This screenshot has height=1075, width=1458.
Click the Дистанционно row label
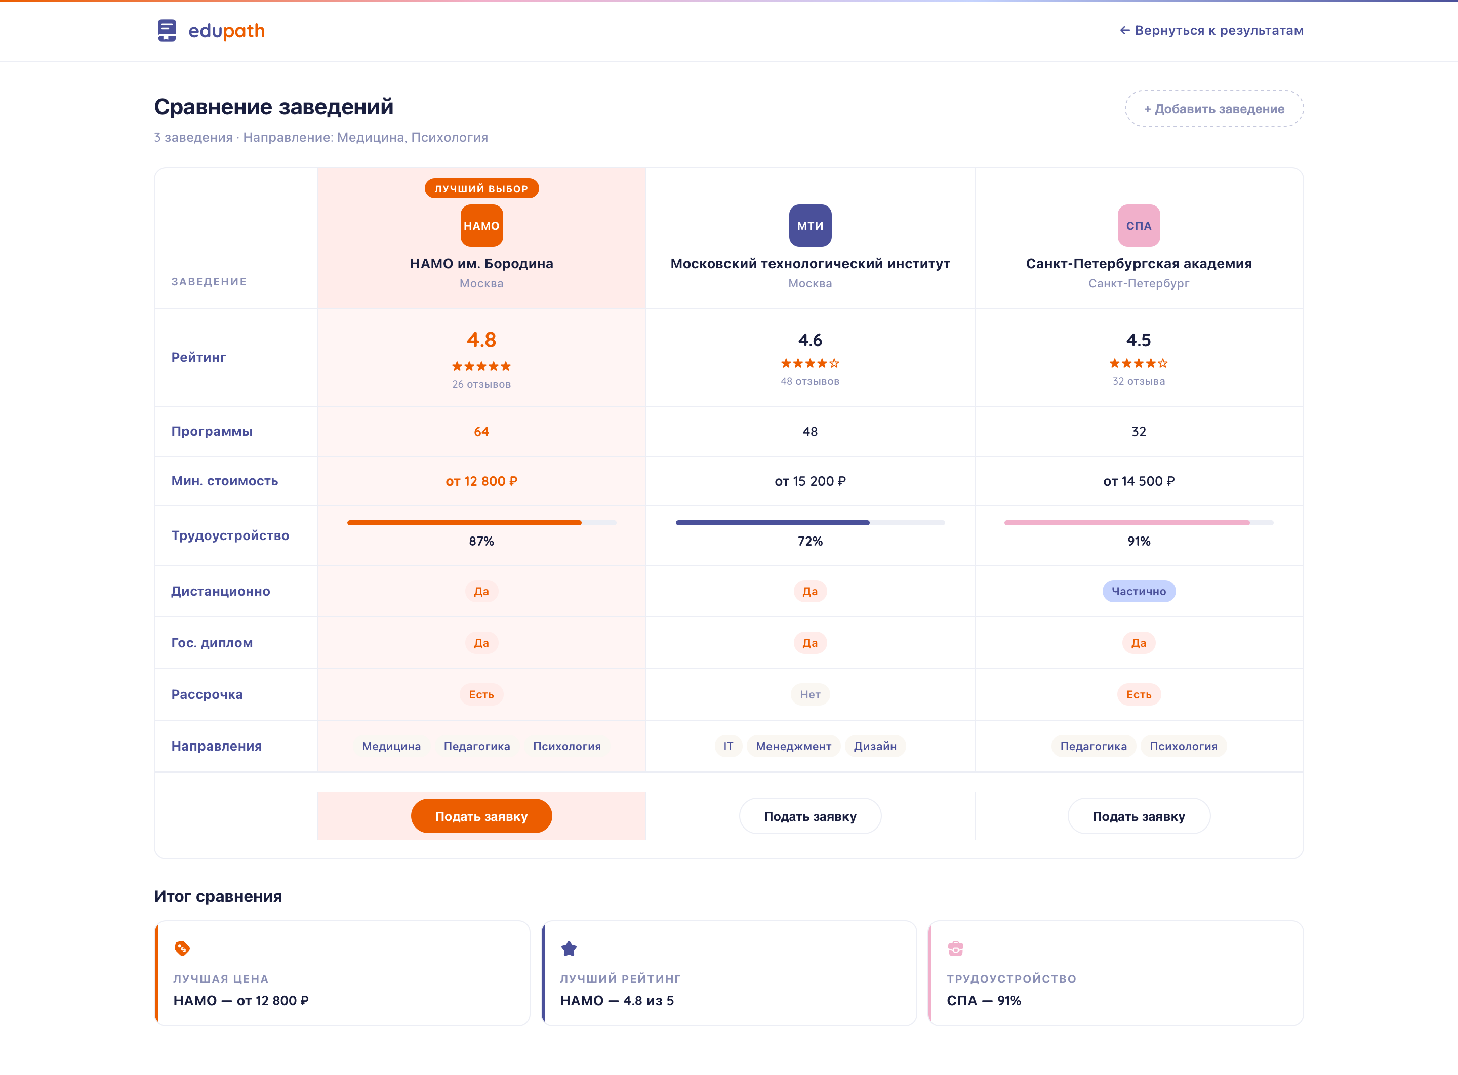coord(221,591)
